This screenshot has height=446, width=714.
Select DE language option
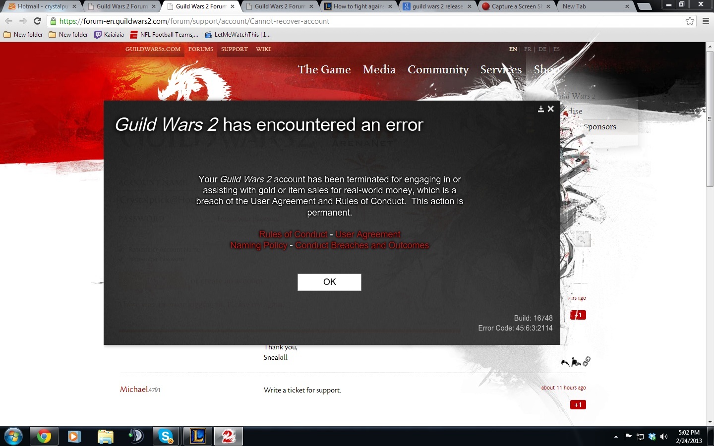click(x=542, y=49)
